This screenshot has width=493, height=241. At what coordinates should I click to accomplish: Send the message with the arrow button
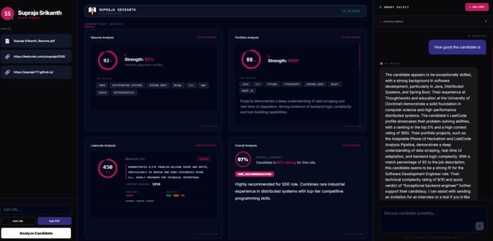(x=480, y=226)
